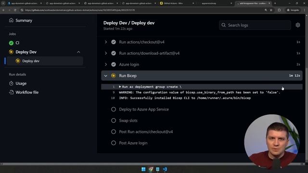Open the browser extensions icon
This screenshot has width=308, height=173.
tap(279, 10)
